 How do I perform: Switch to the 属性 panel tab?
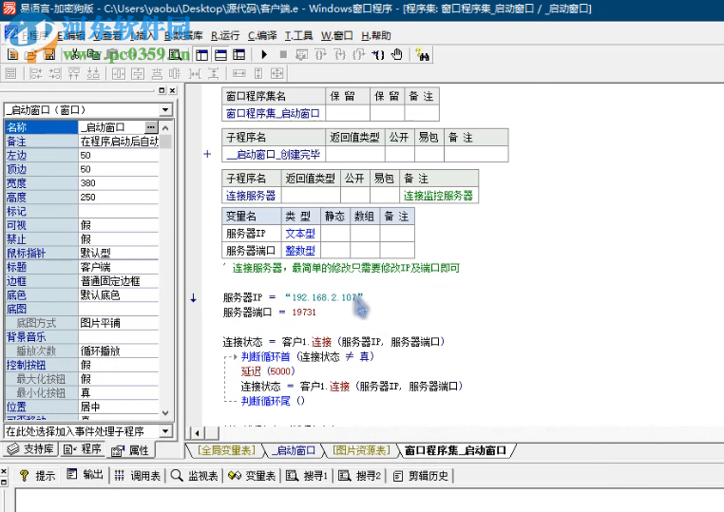click(x=130, y=450)
